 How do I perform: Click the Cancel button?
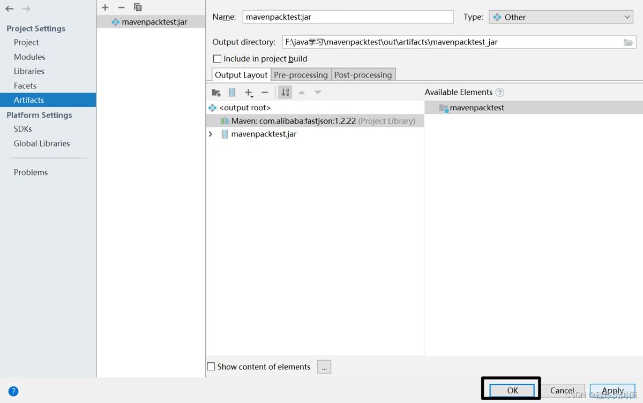562,391
